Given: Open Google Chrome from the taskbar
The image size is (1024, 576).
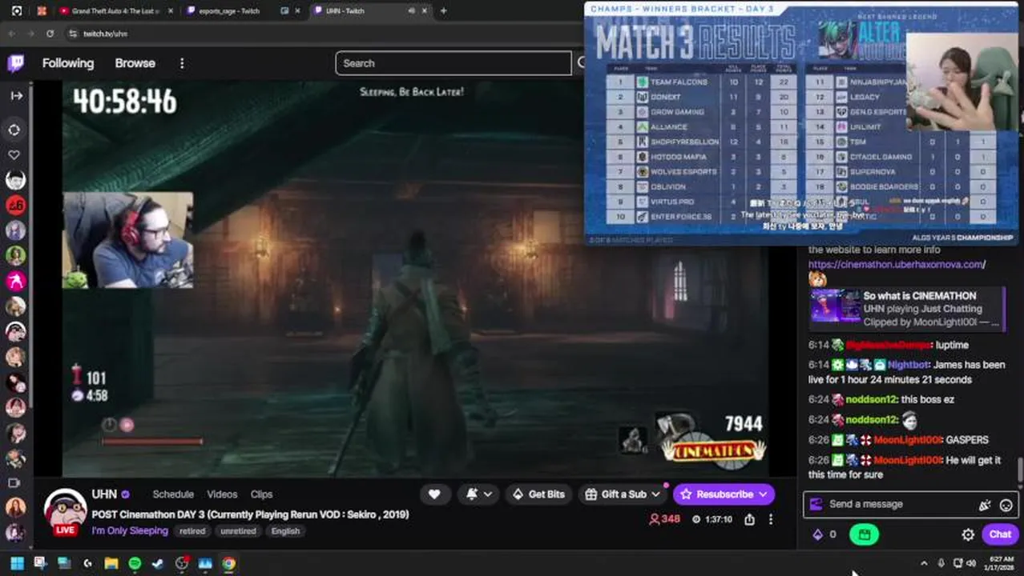Looking at the screenshot, I should pyautogui.click(x=228, y=564).
